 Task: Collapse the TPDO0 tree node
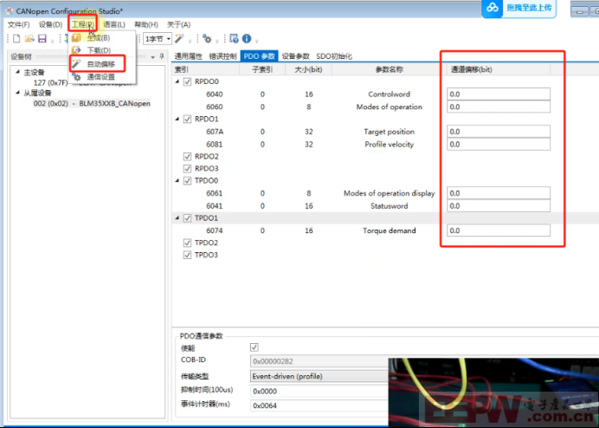pos(177,180)
